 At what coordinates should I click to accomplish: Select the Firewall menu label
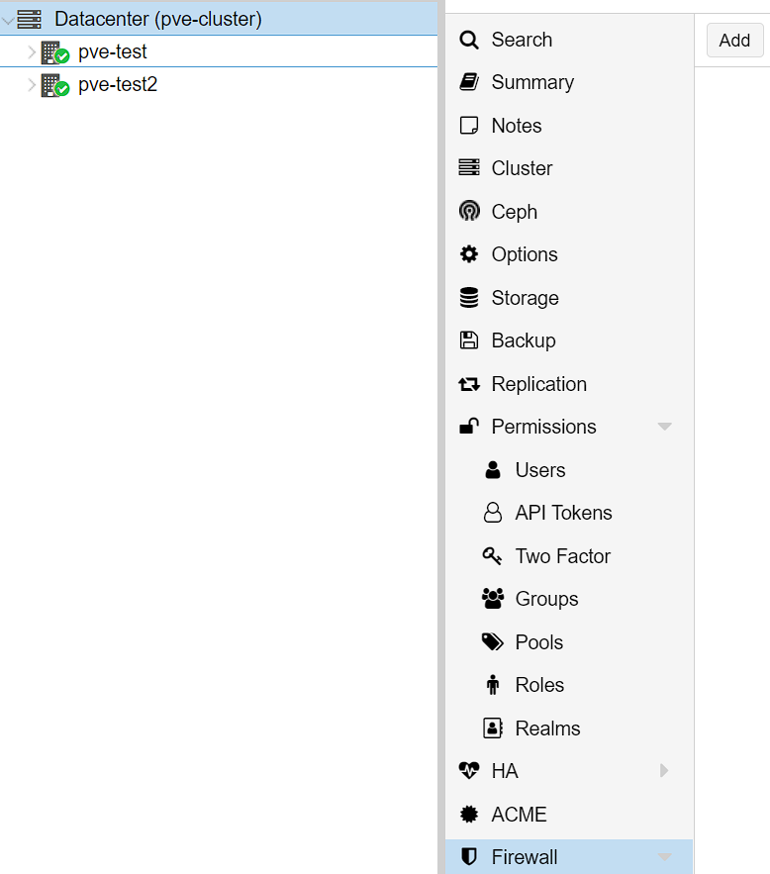(x=525, y=857)
